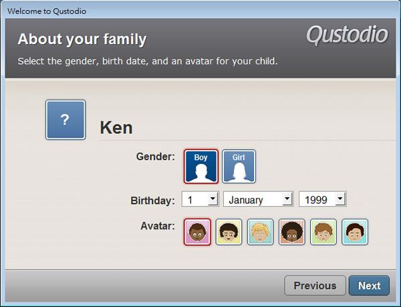This screenshot has width=401, height=307.
Task: Click the question mark profile picture placeholder
Action: [x=65, y=120]
